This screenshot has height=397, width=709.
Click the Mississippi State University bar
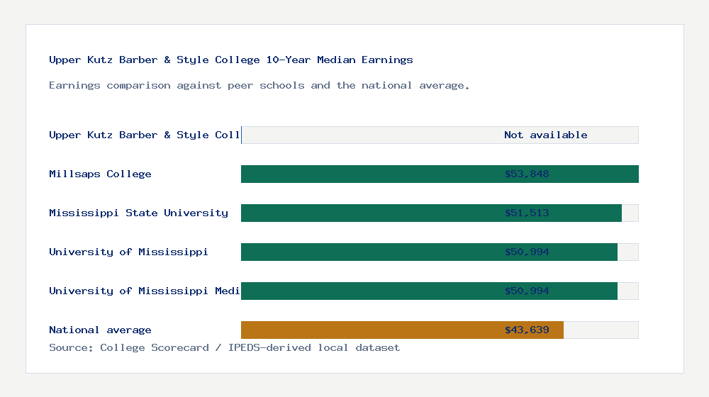(431, 213)
